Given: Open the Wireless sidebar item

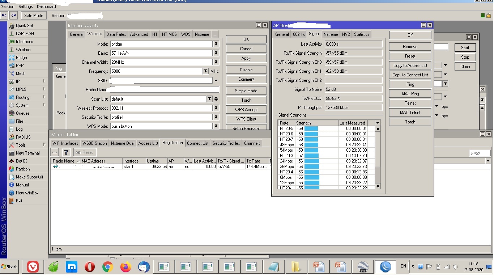Looking at the screenshot, I should click(23, 50).
